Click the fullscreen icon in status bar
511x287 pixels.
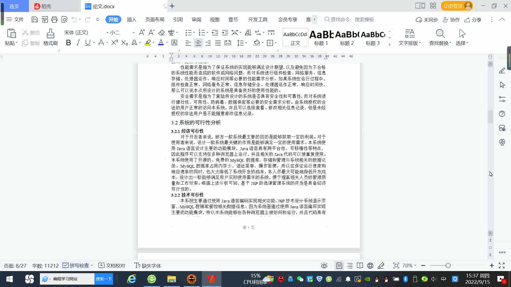502,265
